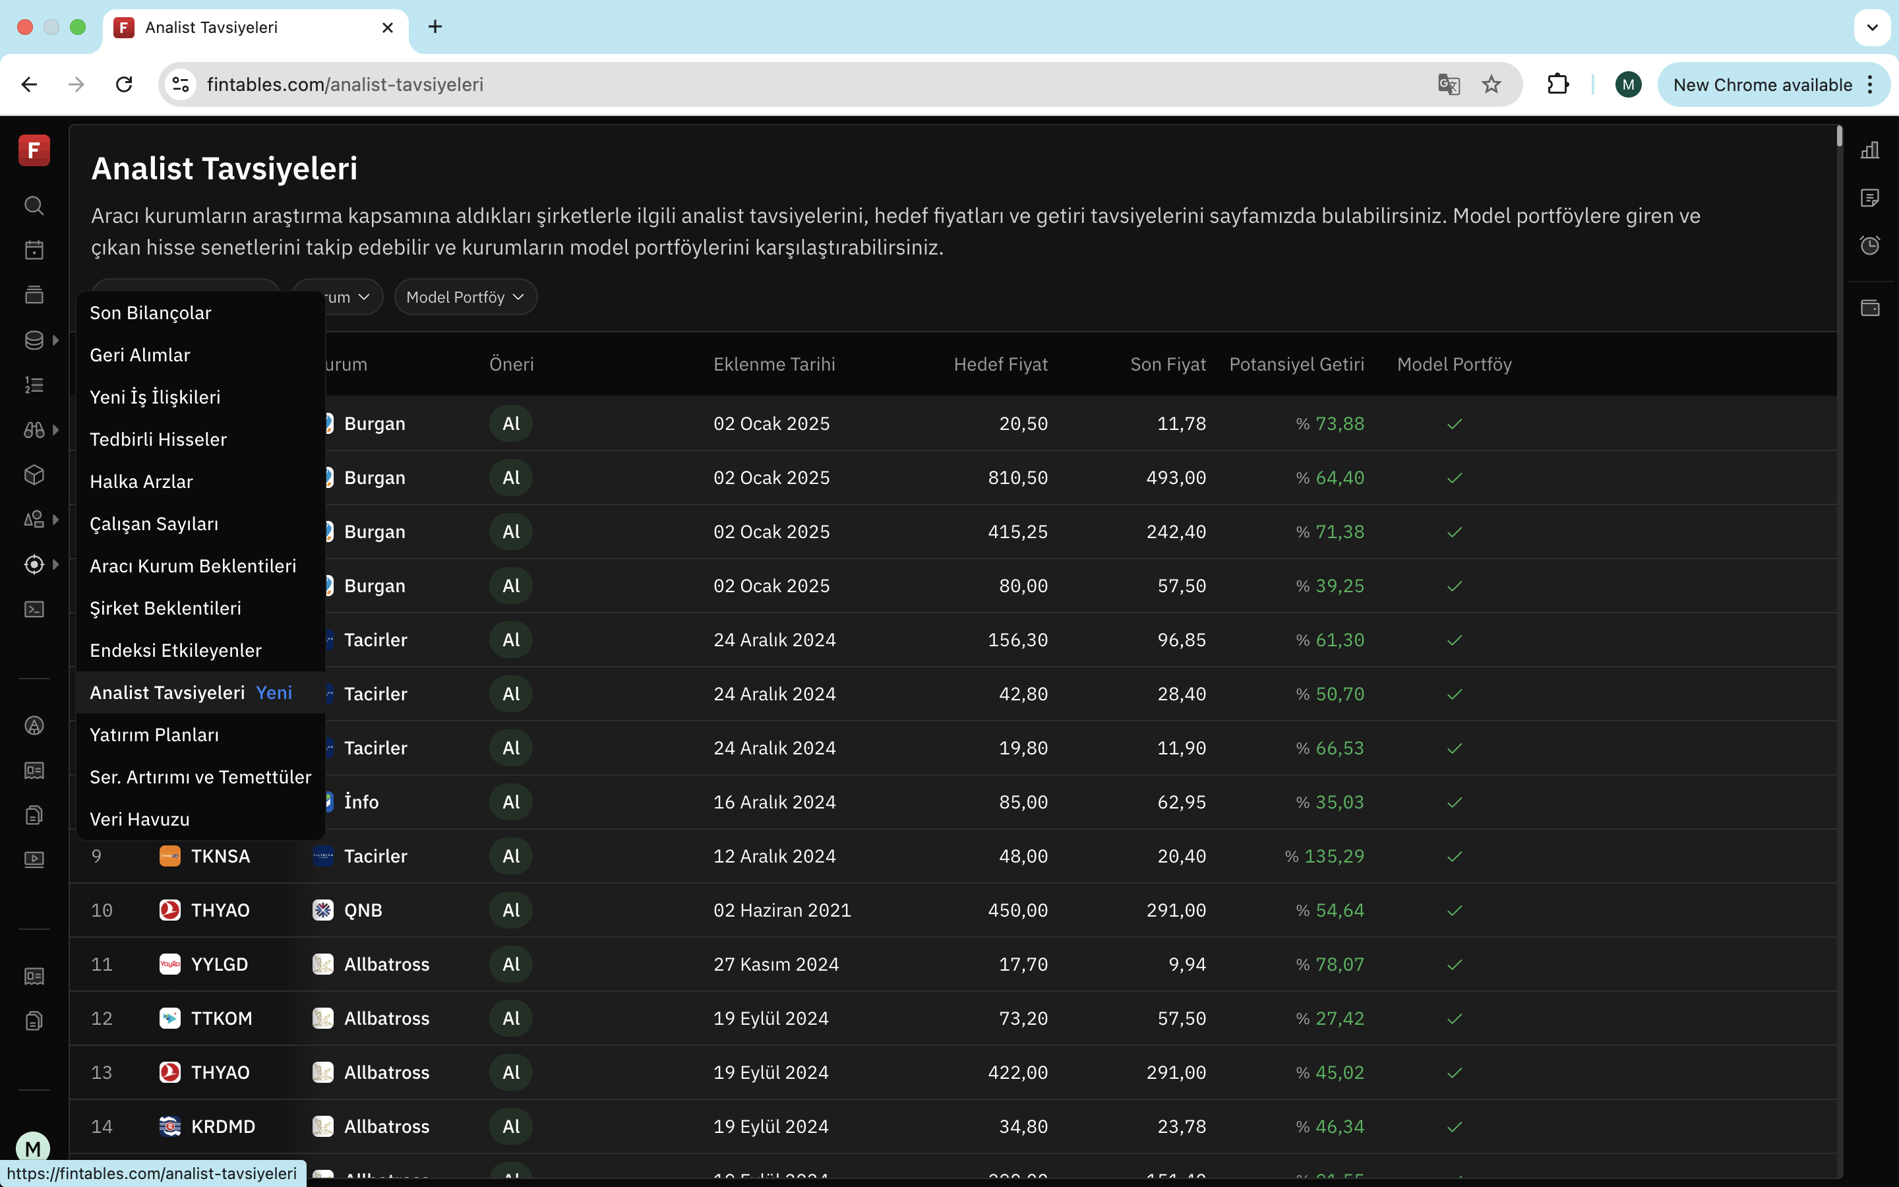The width and height of the screenshot is (1899, 1187).
Task: Click the TKNSA stock link
Action: point(220,857)
